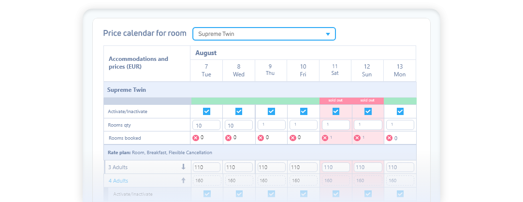Select the 4 Adults accommodation link
The height and width of the screenshot is (202, 523).
pyautogui.click(x=118, y=181)
